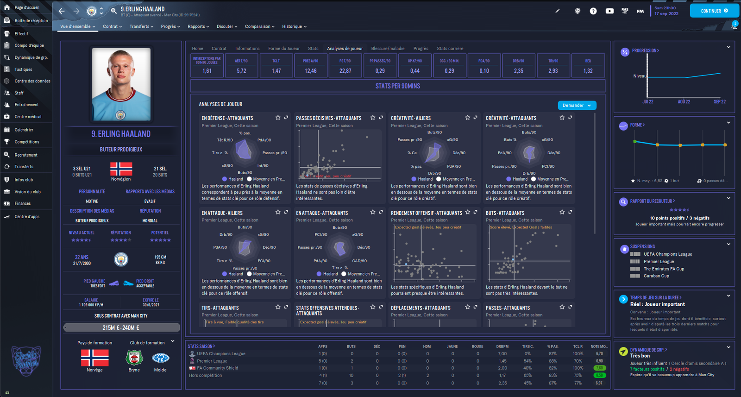Click the back navigation arrow

tap(62, 11)
